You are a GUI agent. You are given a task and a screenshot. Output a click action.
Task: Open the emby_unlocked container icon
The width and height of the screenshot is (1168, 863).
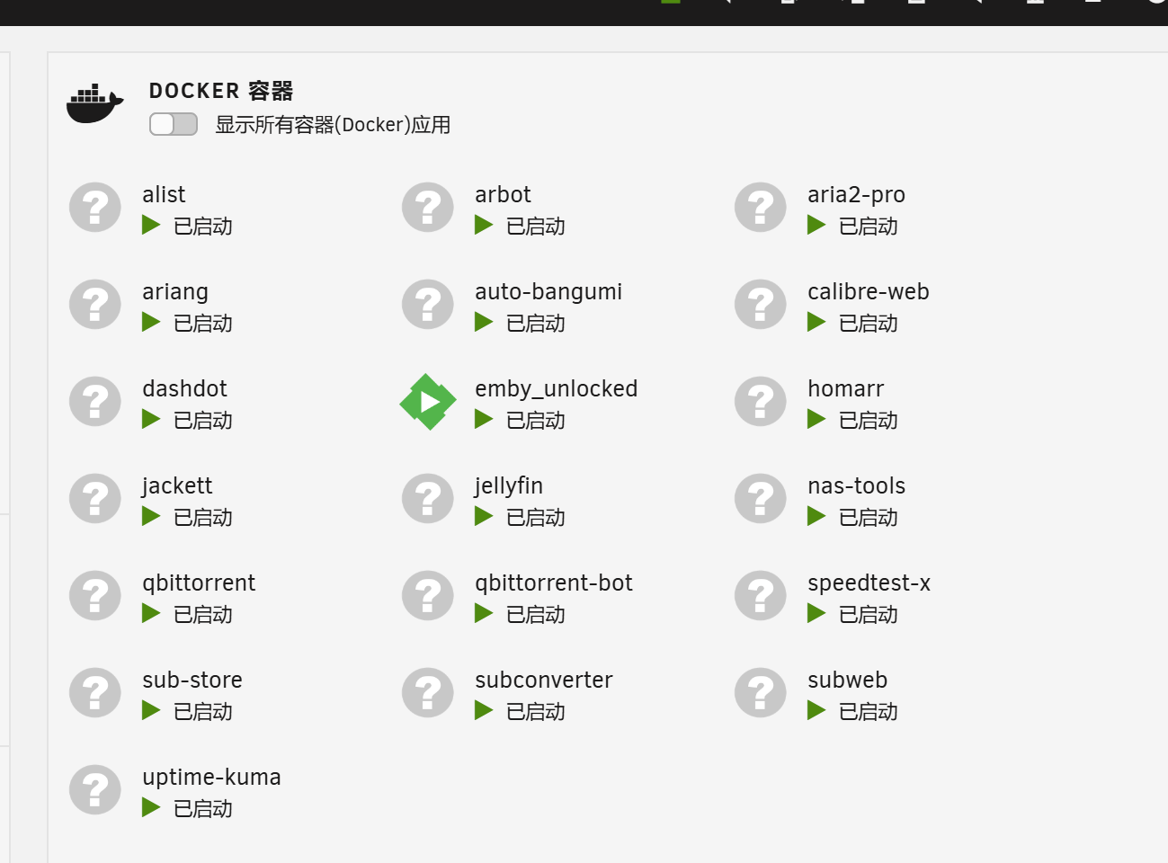(x=428, y=402)
